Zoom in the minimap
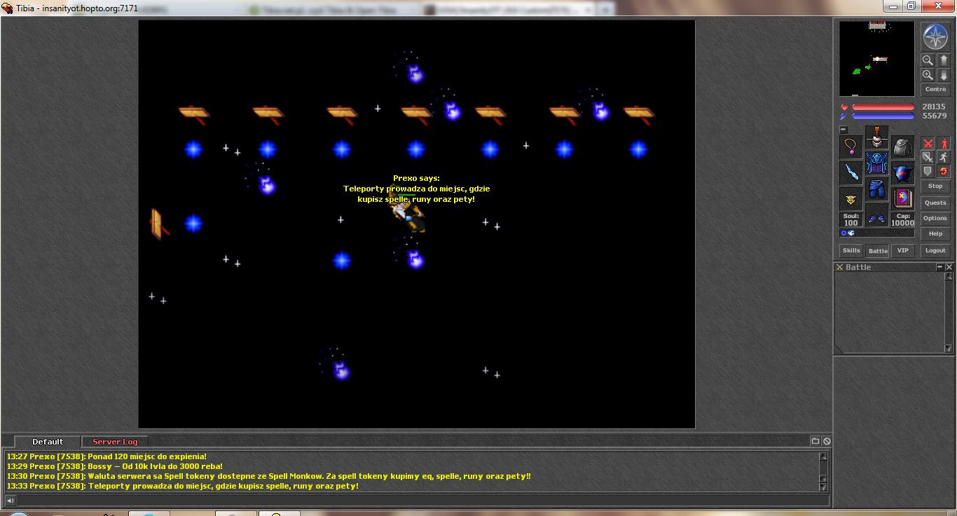Image resolution: width=957 pixels, height=516 pixels. [928, 75]
